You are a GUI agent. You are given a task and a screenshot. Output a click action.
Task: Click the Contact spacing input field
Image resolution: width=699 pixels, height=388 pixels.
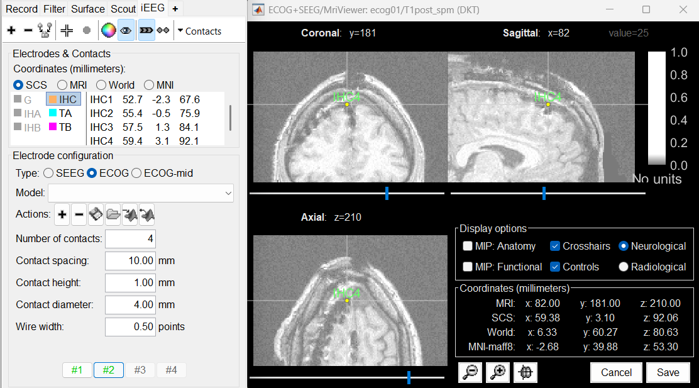[130, 261]
